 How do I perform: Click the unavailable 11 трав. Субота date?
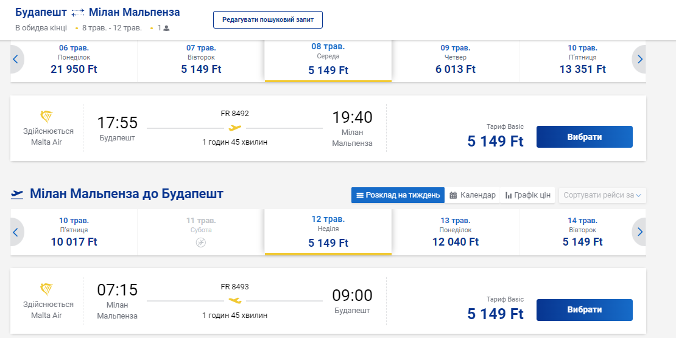[201, 233]
